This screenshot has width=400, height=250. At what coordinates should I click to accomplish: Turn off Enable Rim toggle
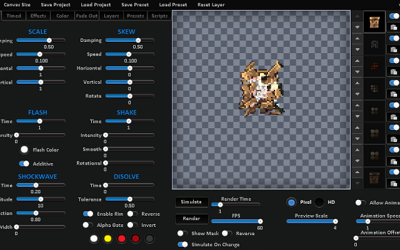click(x=88, y=214)
